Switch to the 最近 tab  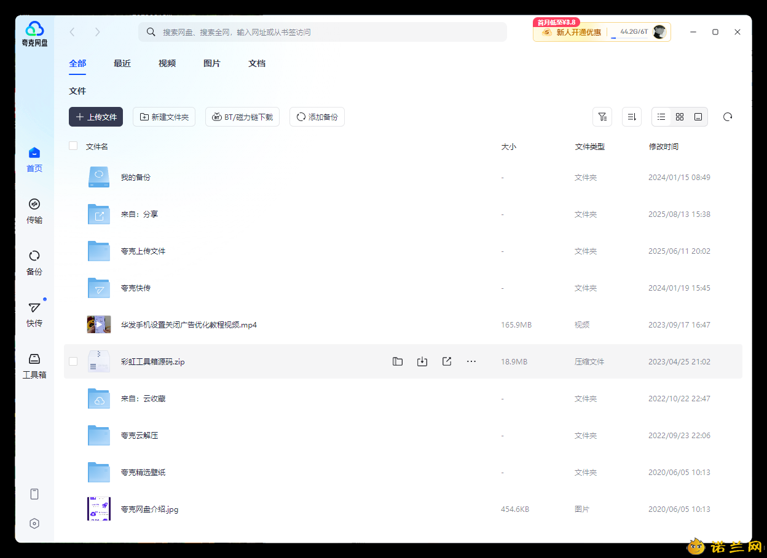(x=122, y=63)
